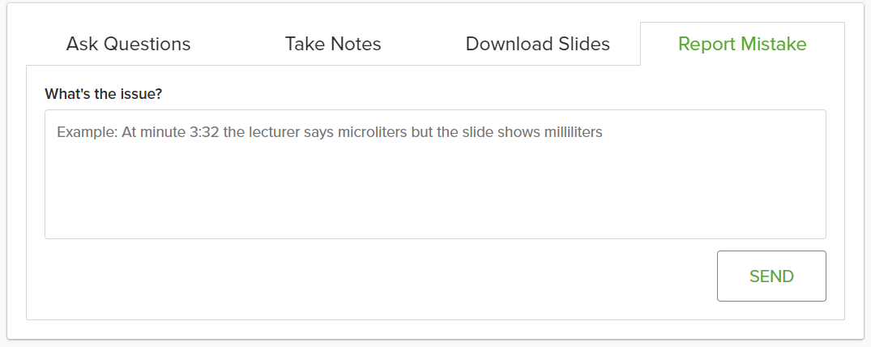
Task: Click the "What's the issue?" label
Action: (104, 93)
